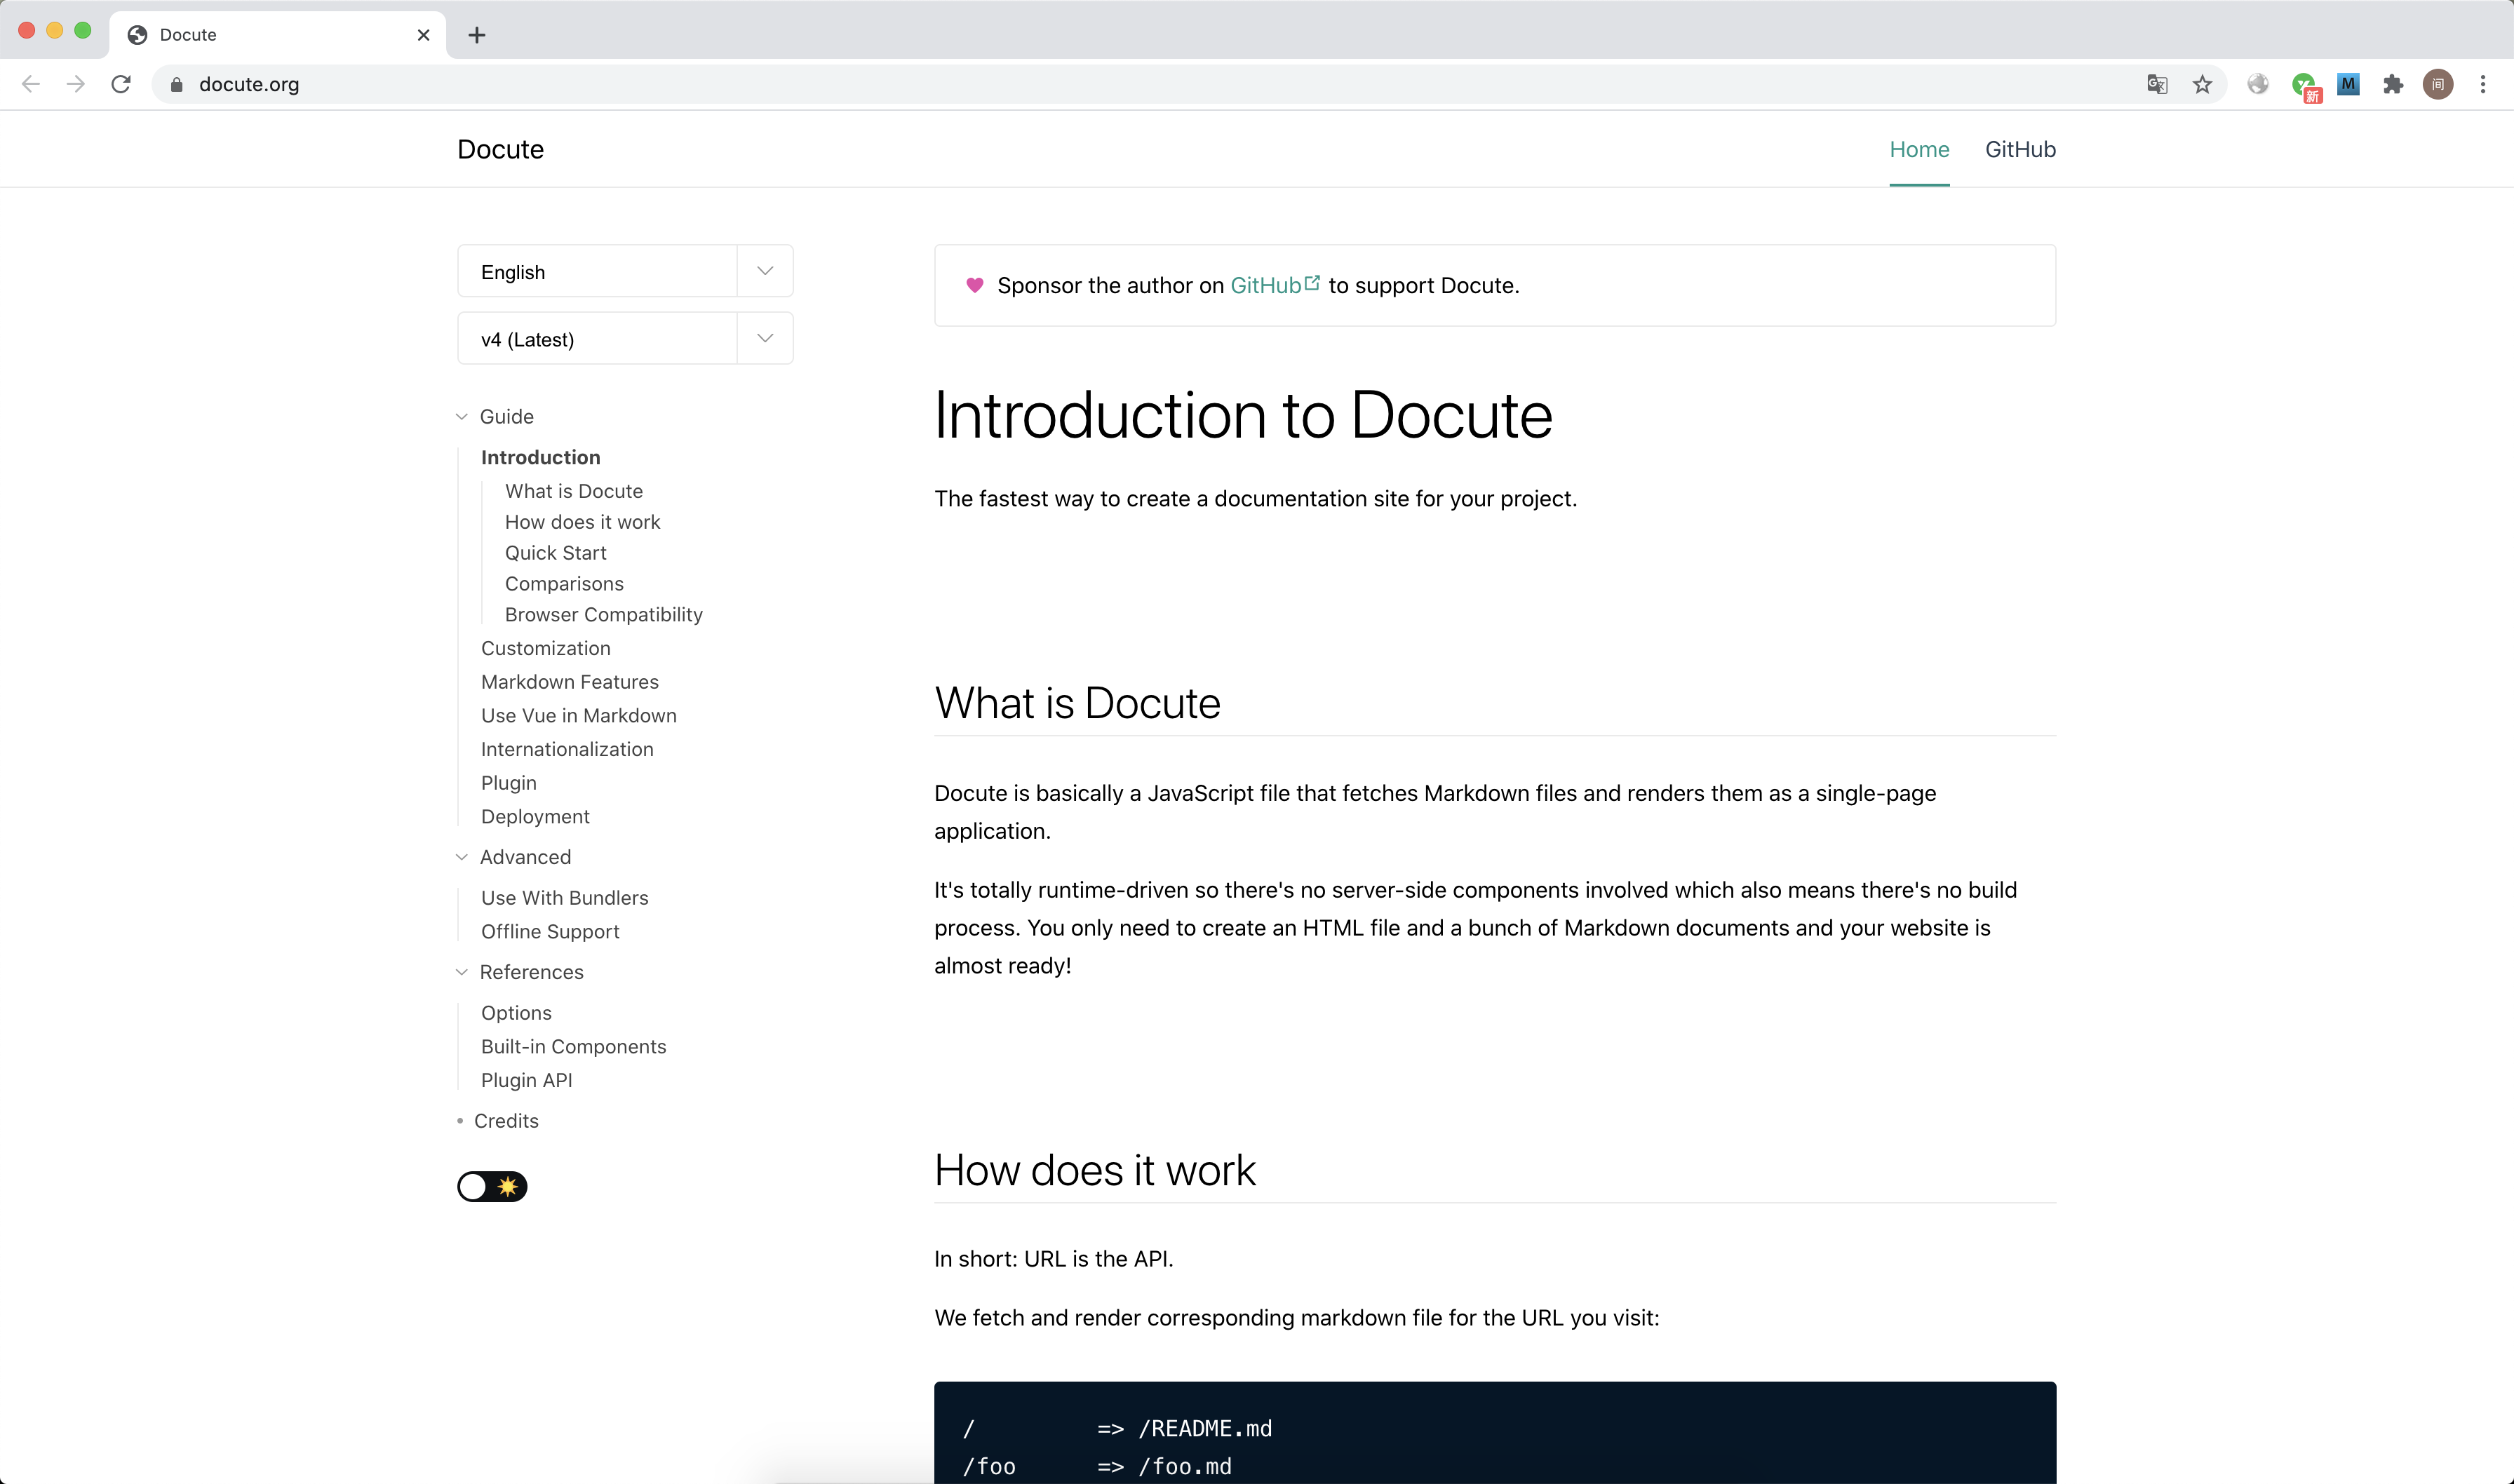Click the external link icon beside GitHub
2514x1484 pixels.
tap(1312, 283)
